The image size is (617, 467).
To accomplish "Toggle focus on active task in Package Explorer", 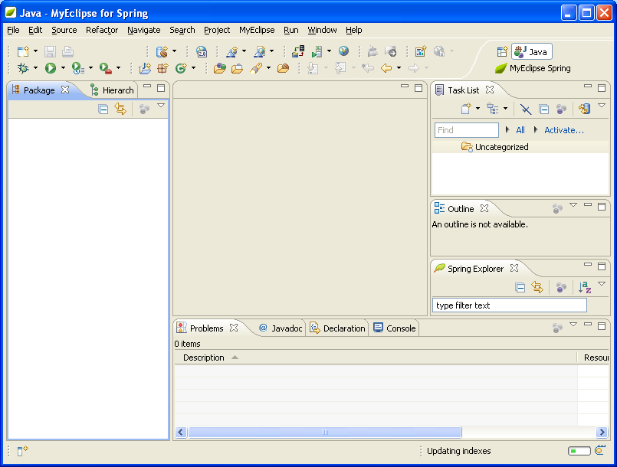I will pos(144,109).
